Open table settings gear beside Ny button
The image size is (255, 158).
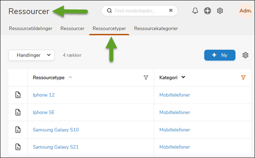pos(245,55)
